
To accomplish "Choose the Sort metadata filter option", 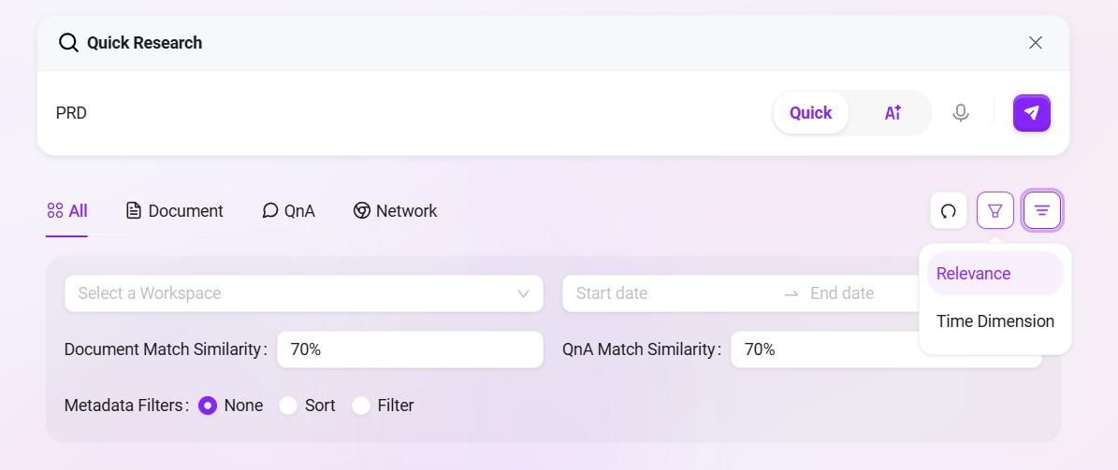I will (288, 406).
